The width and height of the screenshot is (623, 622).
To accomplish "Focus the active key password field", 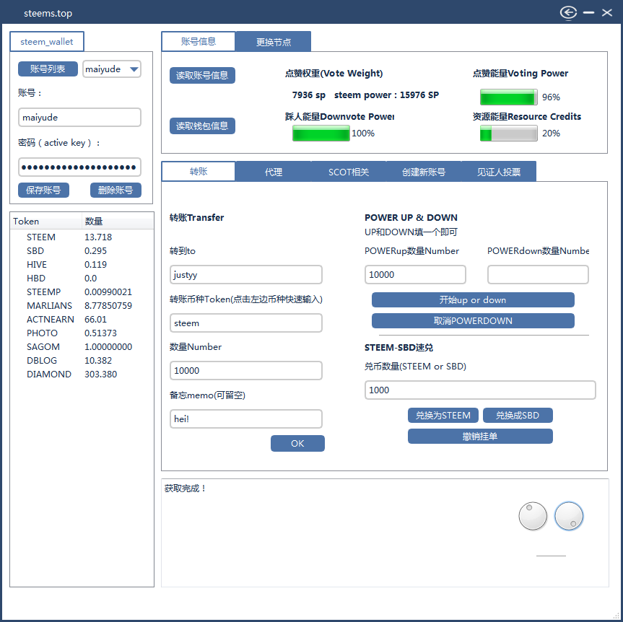I will click(x=80, y=167).
